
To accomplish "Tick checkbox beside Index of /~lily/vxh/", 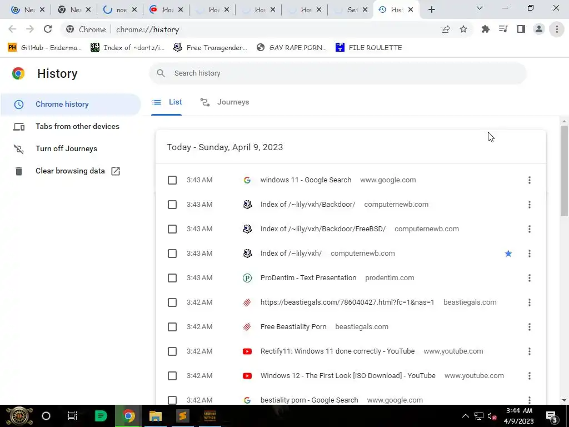I will 172,254.
